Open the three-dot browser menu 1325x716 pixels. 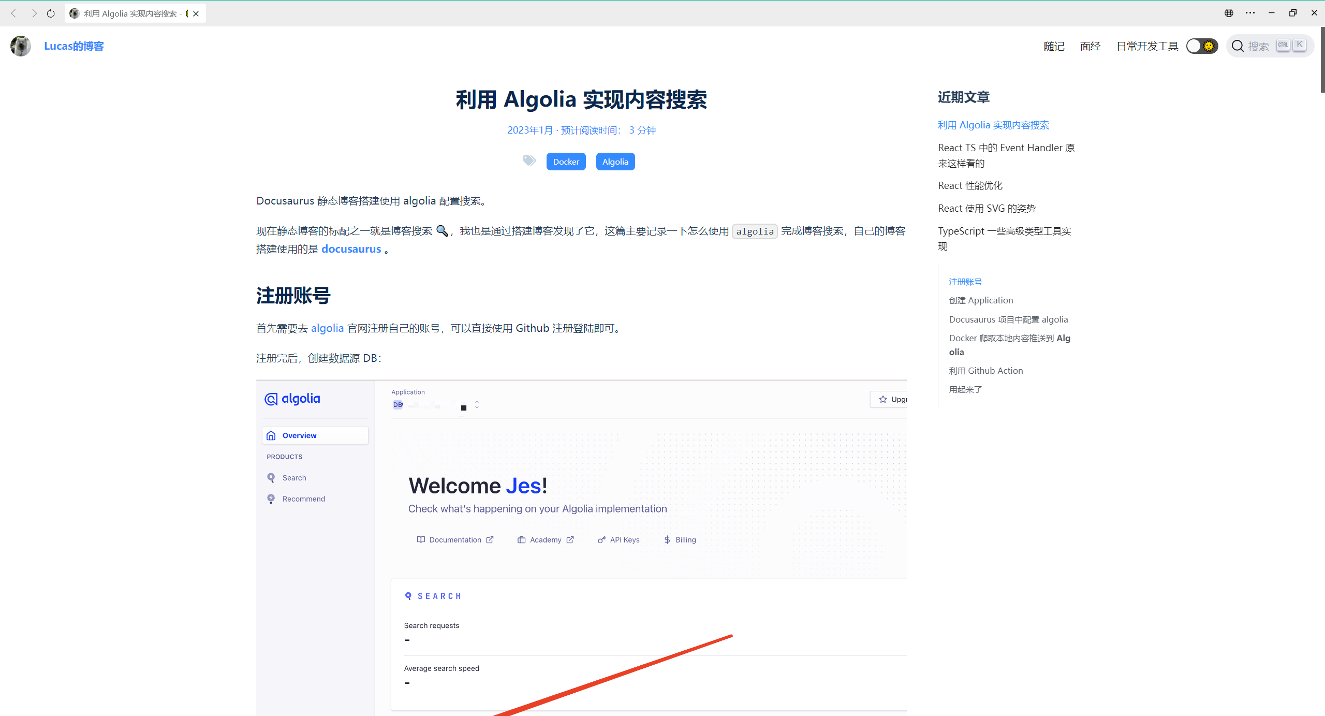1250,13
